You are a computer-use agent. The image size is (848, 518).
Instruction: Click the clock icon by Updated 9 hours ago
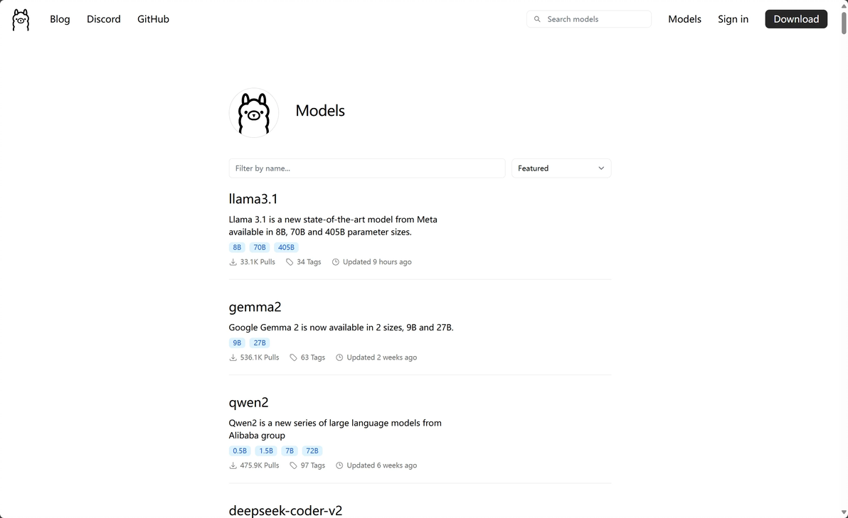pyautogui.click(x=336, y=262)
